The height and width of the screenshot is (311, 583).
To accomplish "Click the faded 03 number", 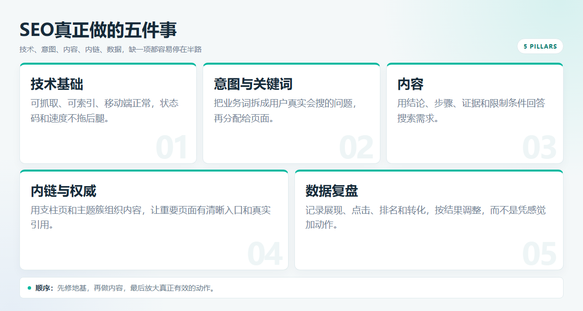I will click(x=539, y=147).
